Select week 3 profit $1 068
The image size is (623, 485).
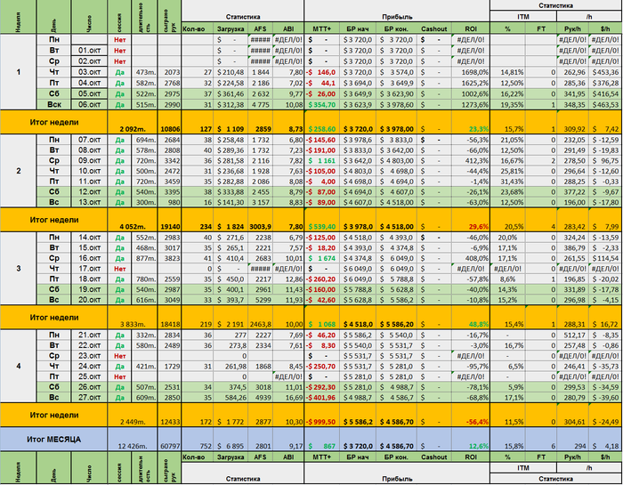(322, 318)
